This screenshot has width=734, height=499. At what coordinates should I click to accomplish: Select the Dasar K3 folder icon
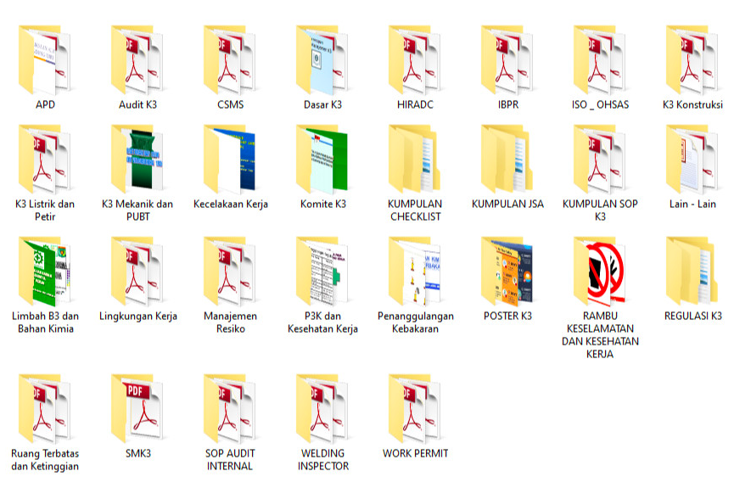(x=323, y=60)
